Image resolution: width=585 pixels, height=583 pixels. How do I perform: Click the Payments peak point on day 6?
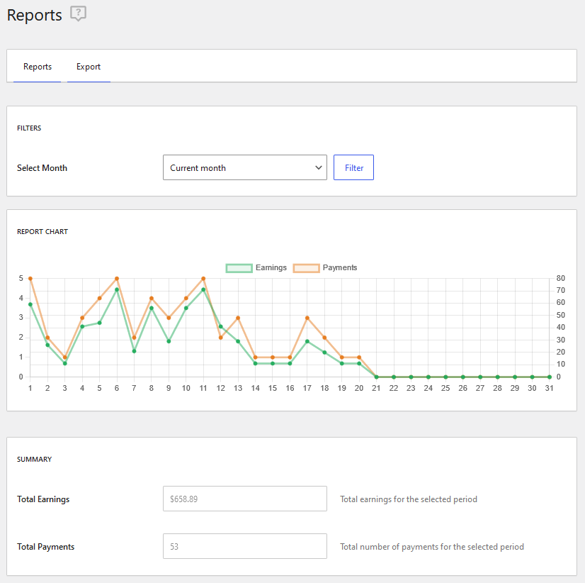[117, 279]
